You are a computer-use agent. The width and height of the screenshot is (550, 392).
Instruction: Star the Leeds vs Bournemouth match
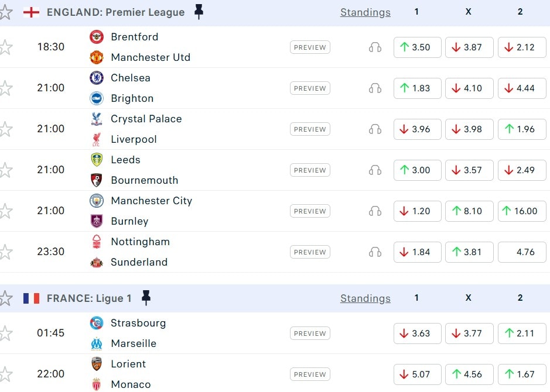[x=5, y=170]
